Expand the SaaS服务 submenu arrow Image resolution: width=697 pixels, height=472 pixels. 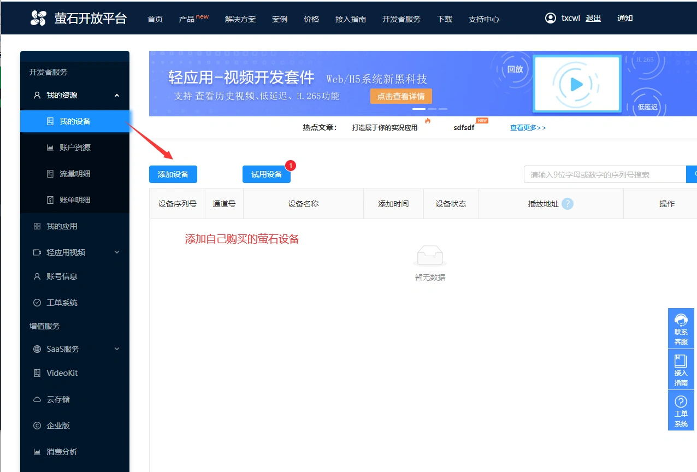117,349
